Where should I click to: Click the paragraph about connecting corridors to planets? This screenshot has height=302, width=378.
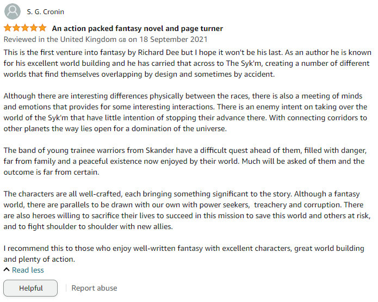(x=185, y=112)
